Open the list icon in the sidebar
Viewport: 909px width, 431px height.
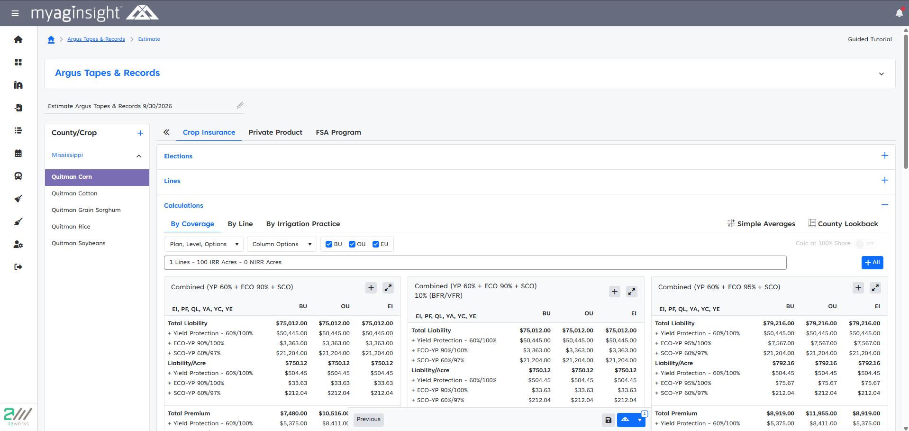[x=18, y=130]
